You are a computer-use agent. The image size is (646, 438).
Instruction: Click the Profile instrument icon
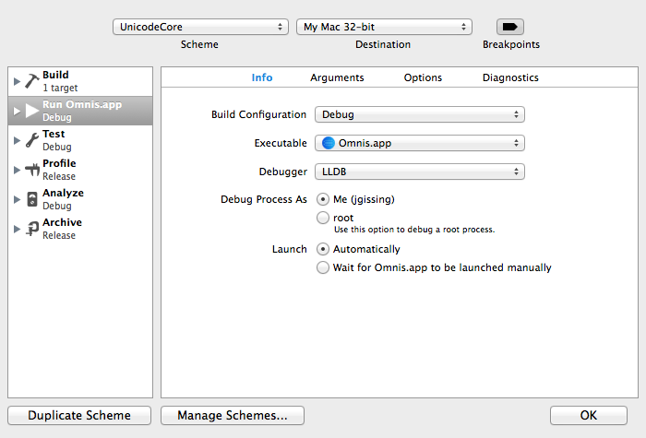tap(31, 170)
